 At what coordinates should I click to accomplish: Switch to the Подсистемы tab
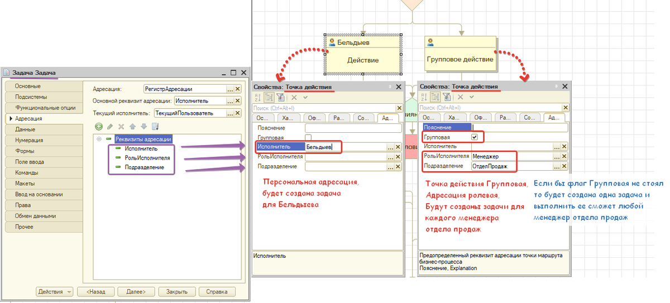(x=44, y=97)
